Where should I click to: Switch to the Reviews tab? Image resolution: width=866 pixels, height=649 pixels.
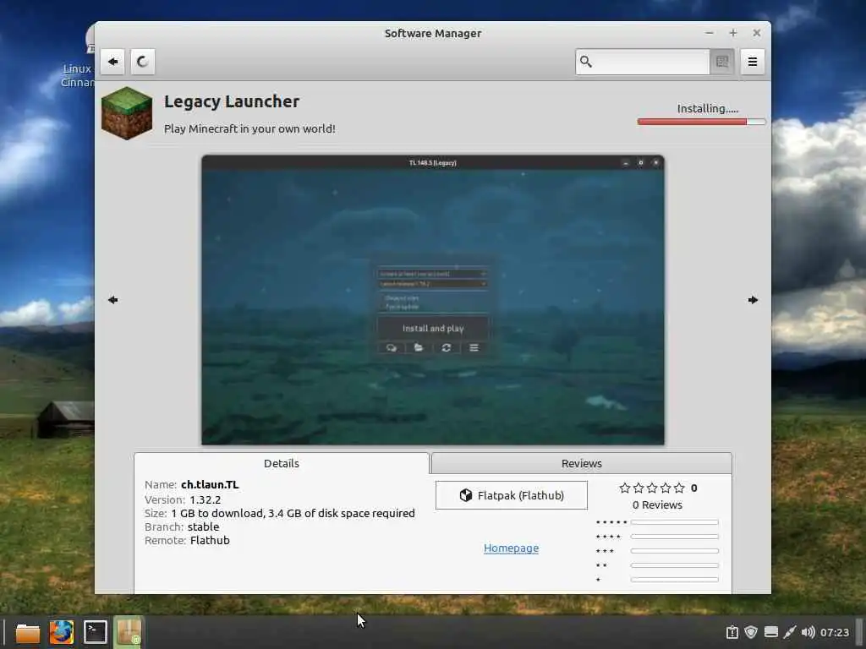click(582, 463)
